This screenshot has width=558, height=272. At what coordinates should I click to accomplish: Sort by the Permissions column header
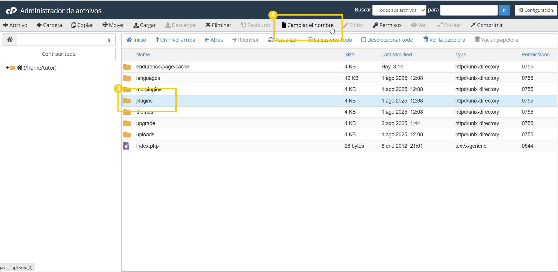click(535, 55)
